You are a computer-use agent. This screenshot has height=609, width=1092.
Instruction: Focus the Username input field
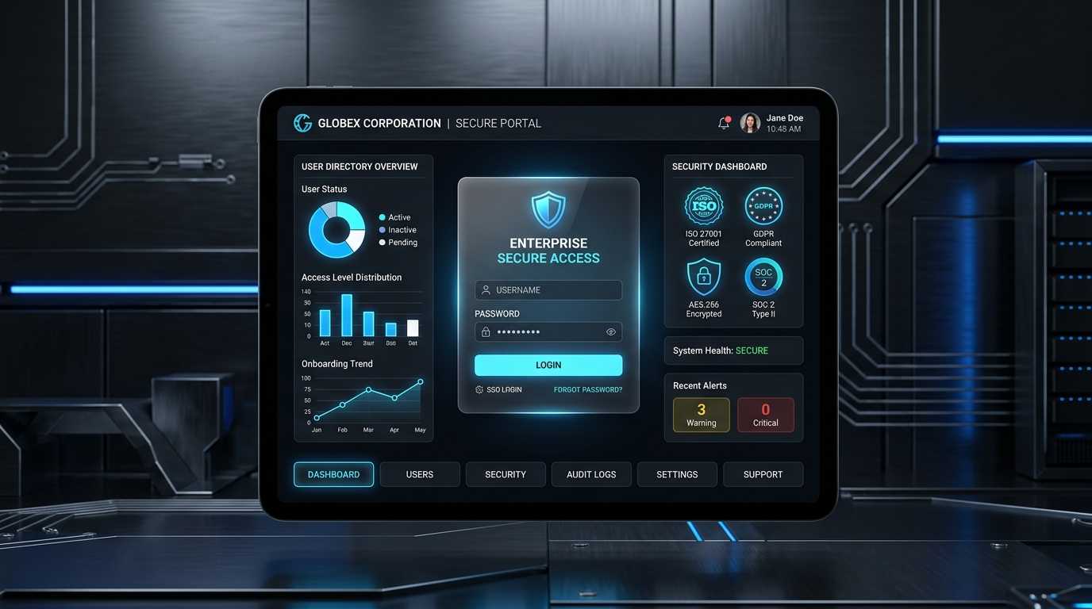click(548, 290)
